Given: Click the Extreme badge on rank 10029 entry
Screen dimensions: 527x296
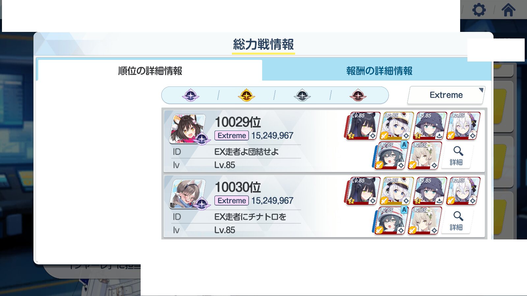Looking at the screenshot, I should click(232, 136).
